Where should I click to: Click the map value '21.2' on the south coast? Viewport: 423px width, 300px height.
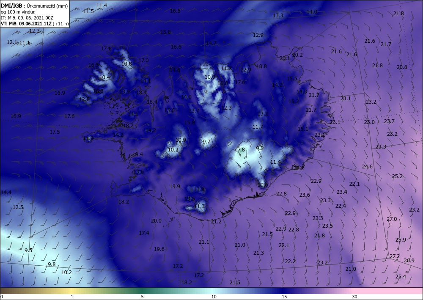click(216, 221)
